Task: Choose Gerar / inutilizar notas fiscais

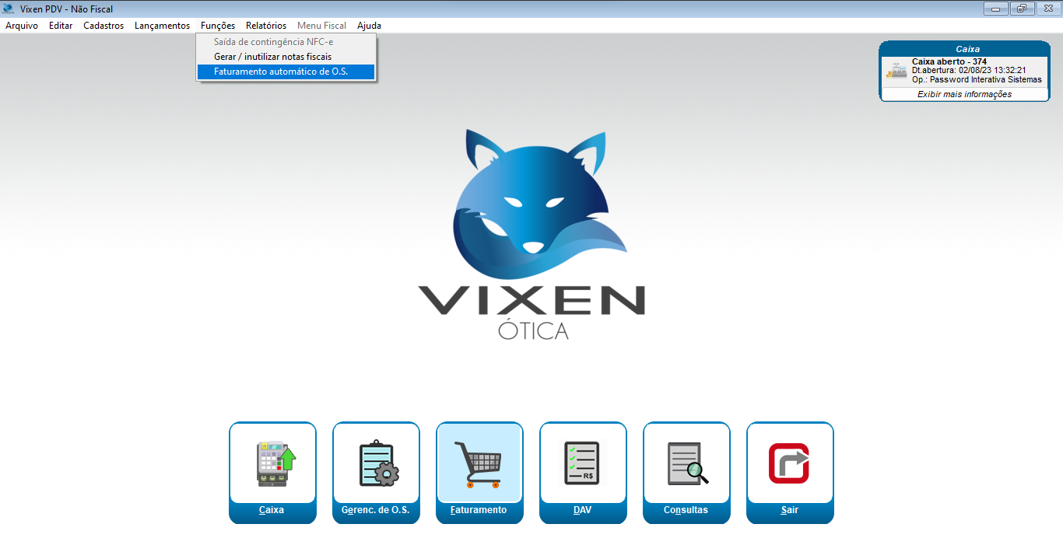Action: click(x=286, y=57)
